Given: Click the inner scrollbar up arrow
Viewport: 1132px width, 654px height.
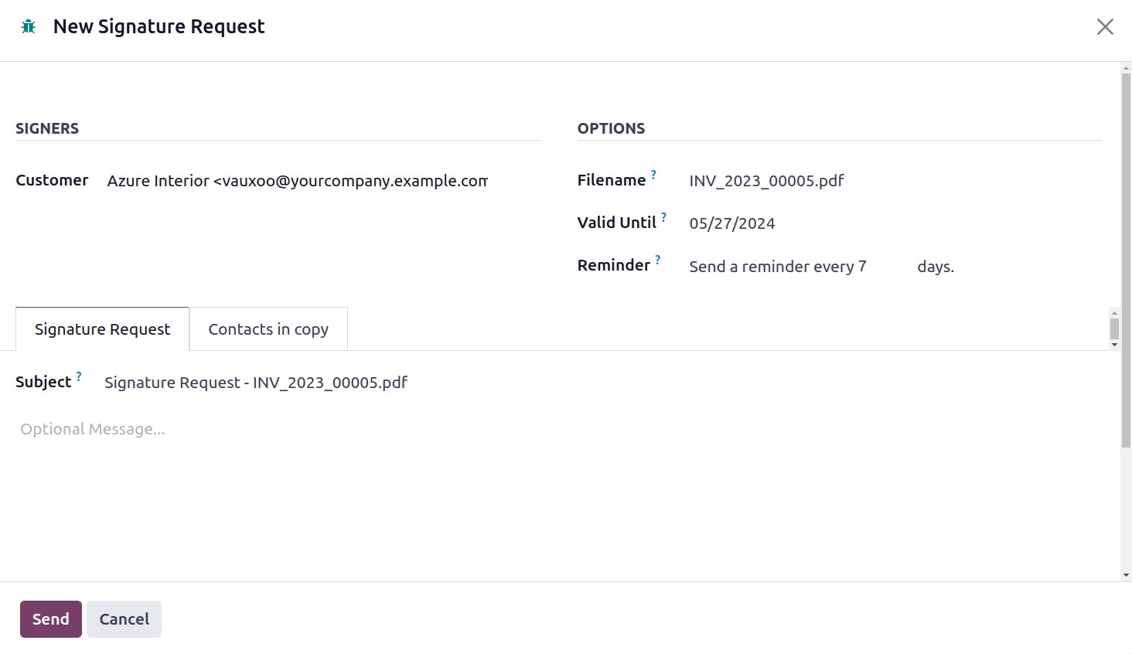Looking at the screenshot, I should 1114,312.
